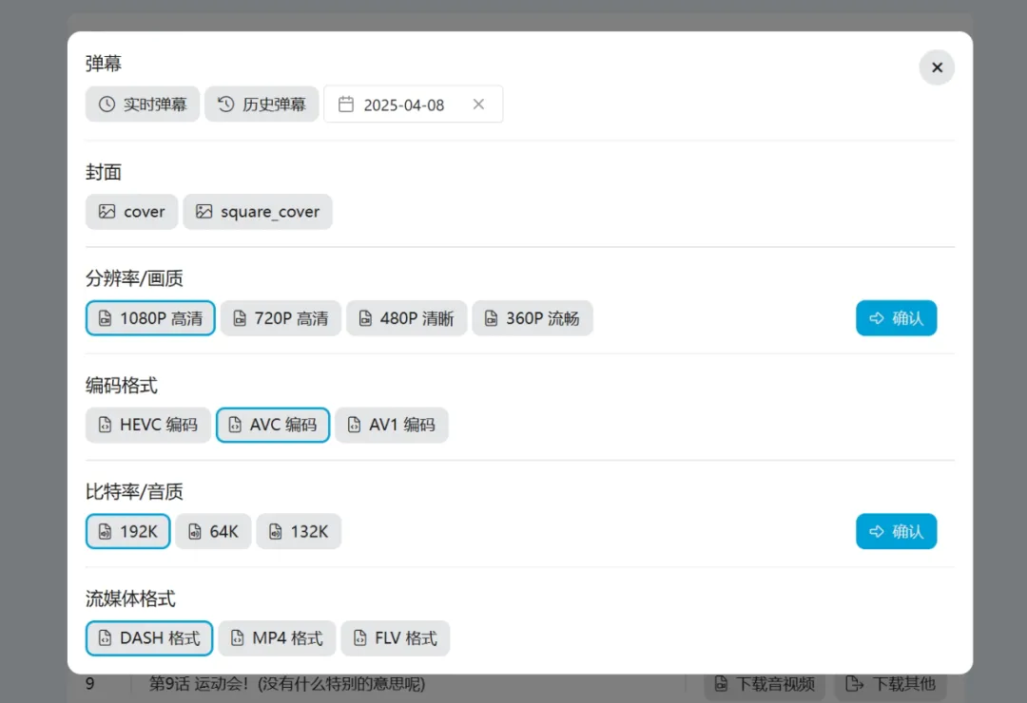Switch to HEVC 编码 format
This screenshot has height=703, width=1027.
pyautogui.click(x=147, y=425)
